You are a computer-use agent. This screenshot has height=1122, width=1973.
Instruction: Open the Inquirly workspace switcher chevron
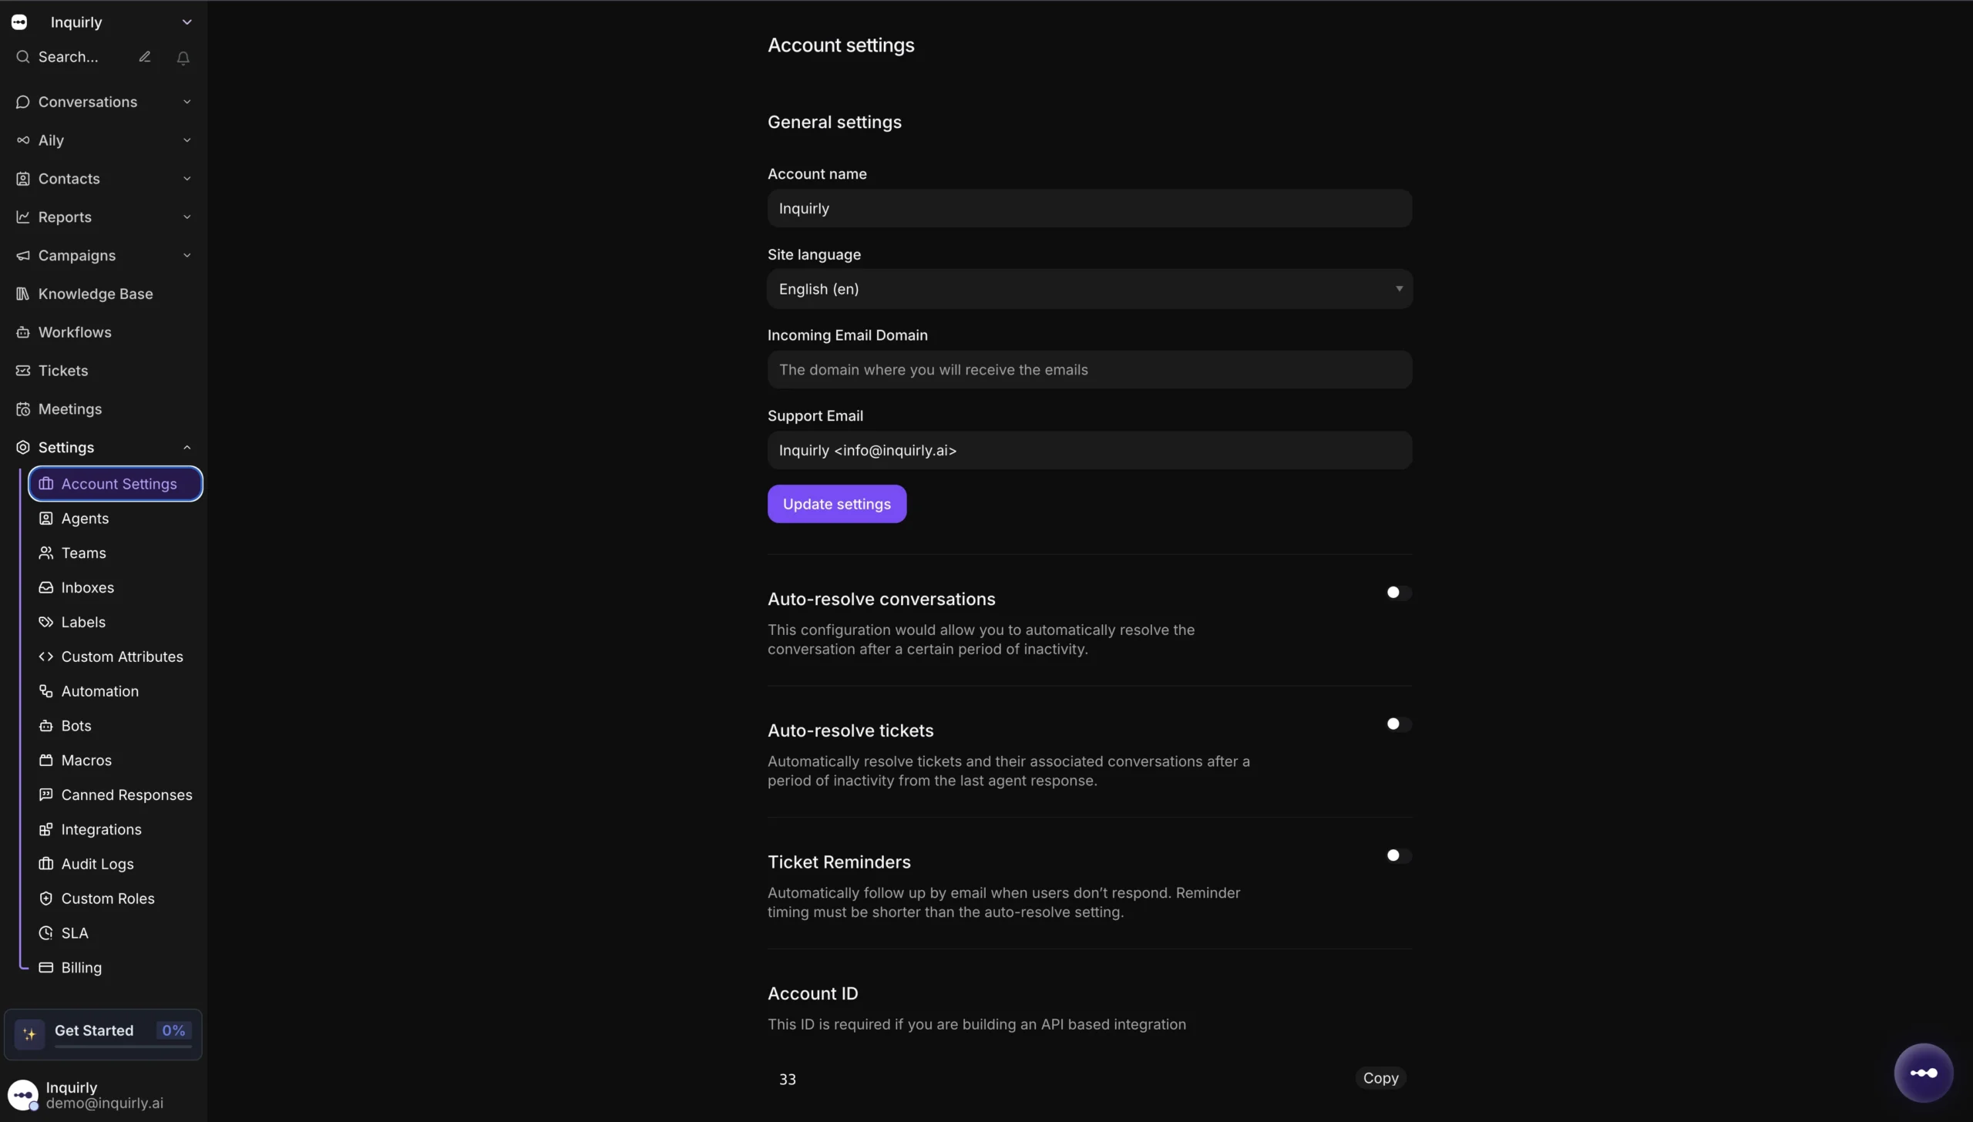(x=187, y=22)
